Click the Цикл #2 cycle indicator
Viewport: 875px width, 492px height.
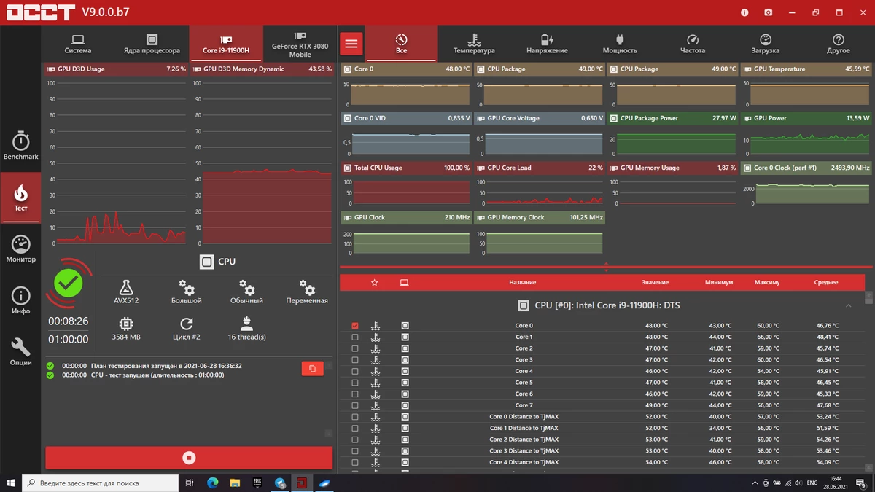coord(187,329)
